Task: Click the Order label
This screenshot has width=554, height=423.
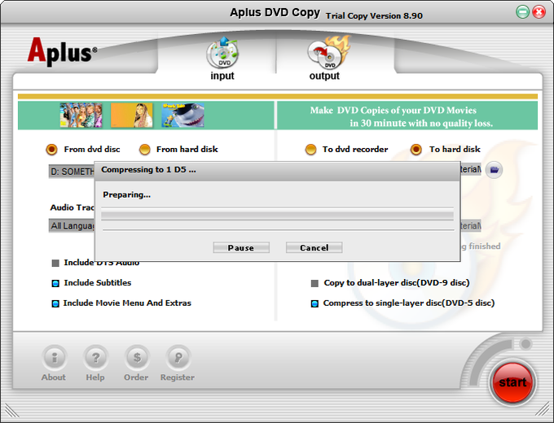Action: (x=136, y=377)
